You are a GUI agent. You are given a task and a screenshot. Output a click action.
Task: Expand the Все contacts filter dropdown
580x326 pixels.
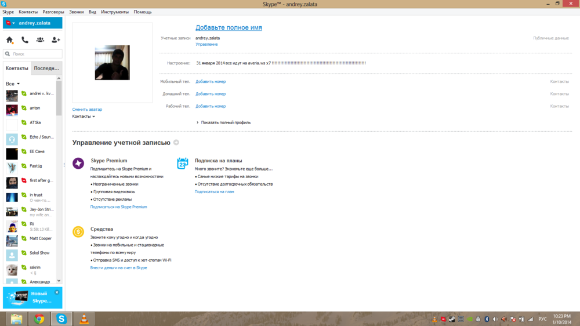click(13, 84)
